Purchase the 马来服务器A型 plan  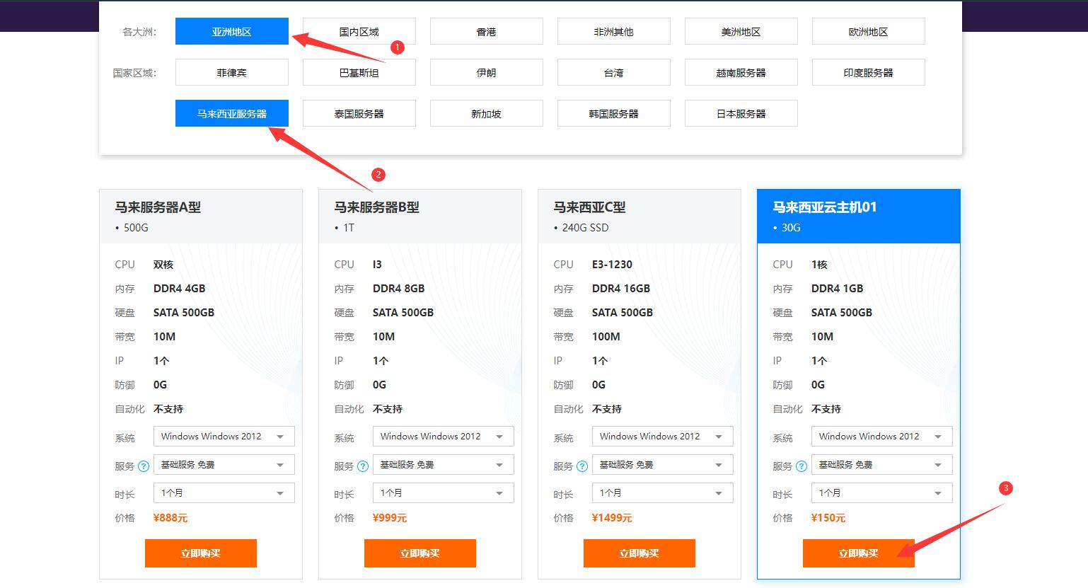(x=200, y=553)
